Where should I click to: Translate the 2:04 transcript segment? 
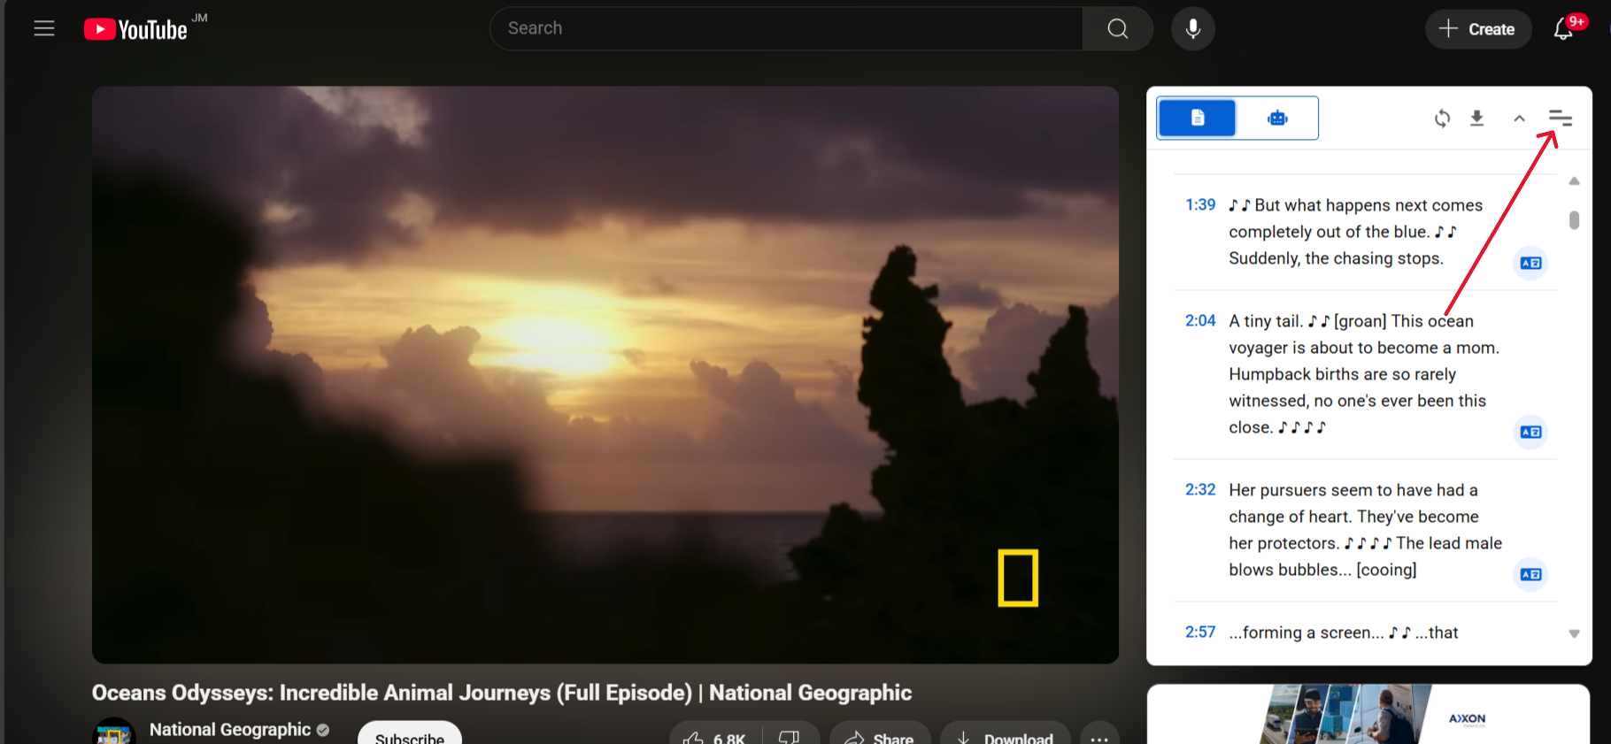1530,432
